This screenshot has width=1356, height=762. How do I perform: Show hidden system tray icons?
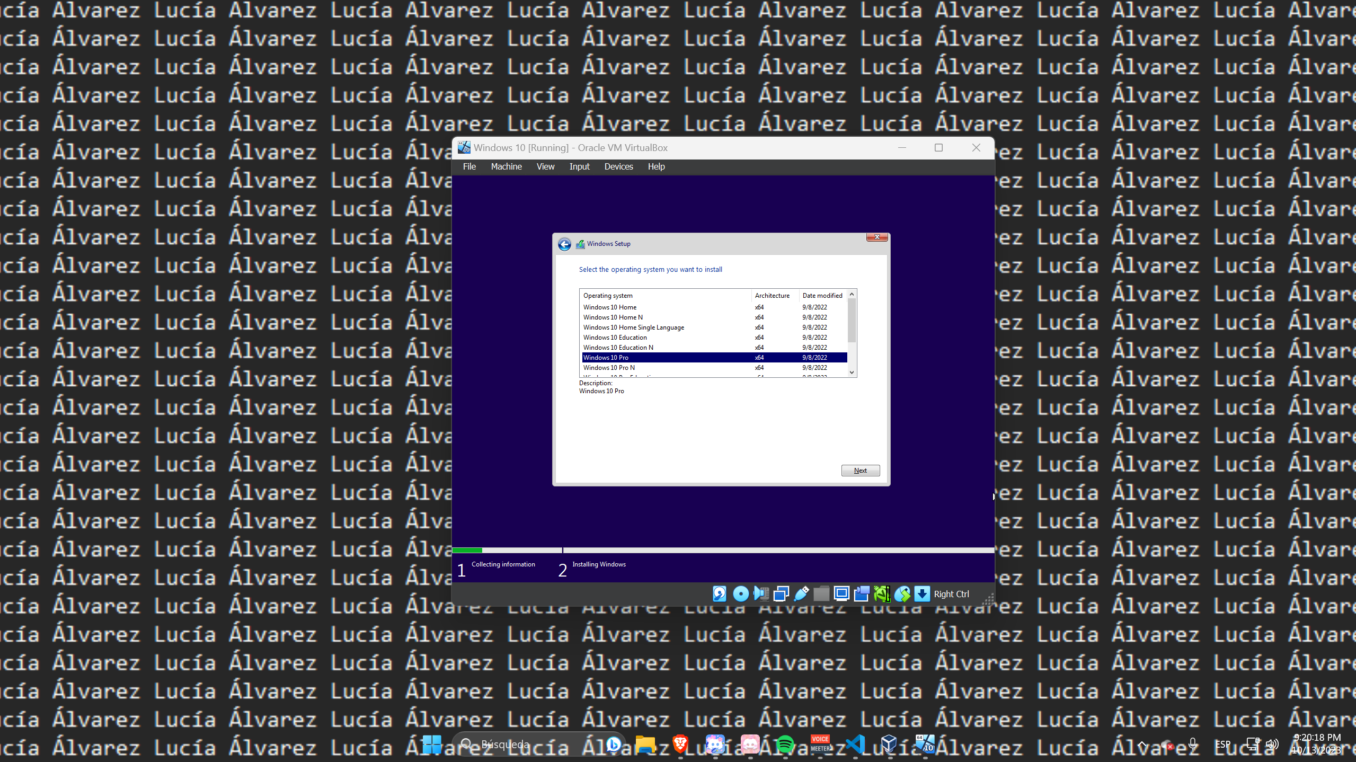1142,745
